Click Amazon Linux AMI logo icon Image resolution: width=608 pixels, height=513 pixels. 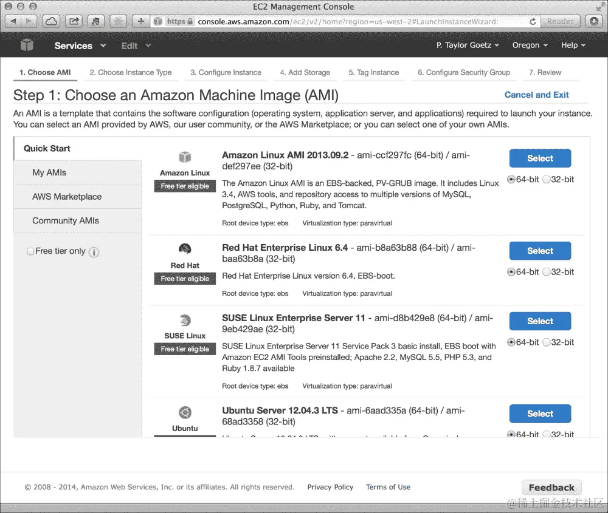(x=185, y=157)
